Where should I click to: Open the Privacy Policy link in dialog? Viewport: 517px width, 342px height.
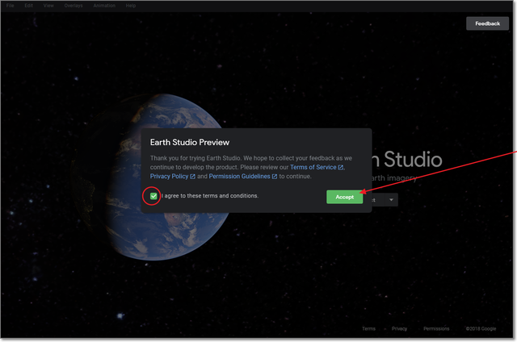coord(168,176)
